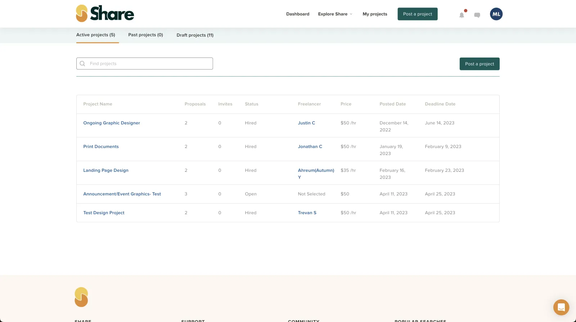Click the Freelancer column header
Image resolution: width=576 pixels, height=322 pixels.
tap(309, 104)
